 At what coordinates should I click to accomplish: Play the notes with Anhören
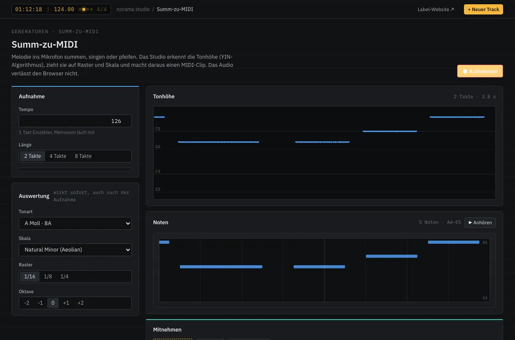[480, 222]
